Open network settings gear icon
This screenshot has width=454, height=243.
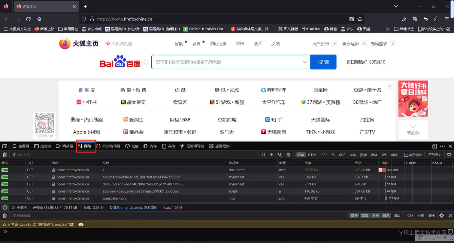coord(449,155)
